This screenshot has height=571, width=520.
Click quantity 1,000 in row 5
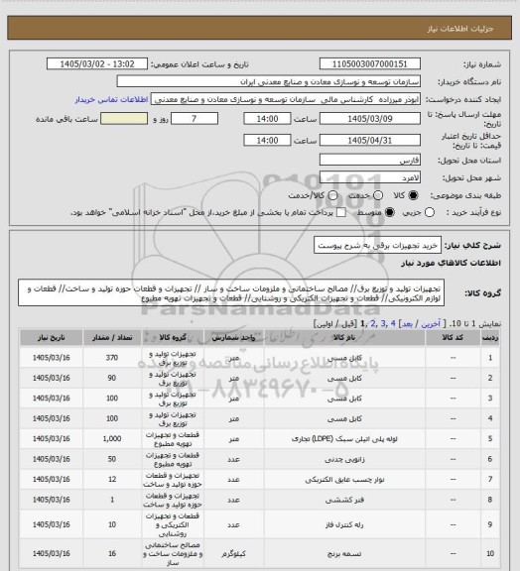(112, 439)
